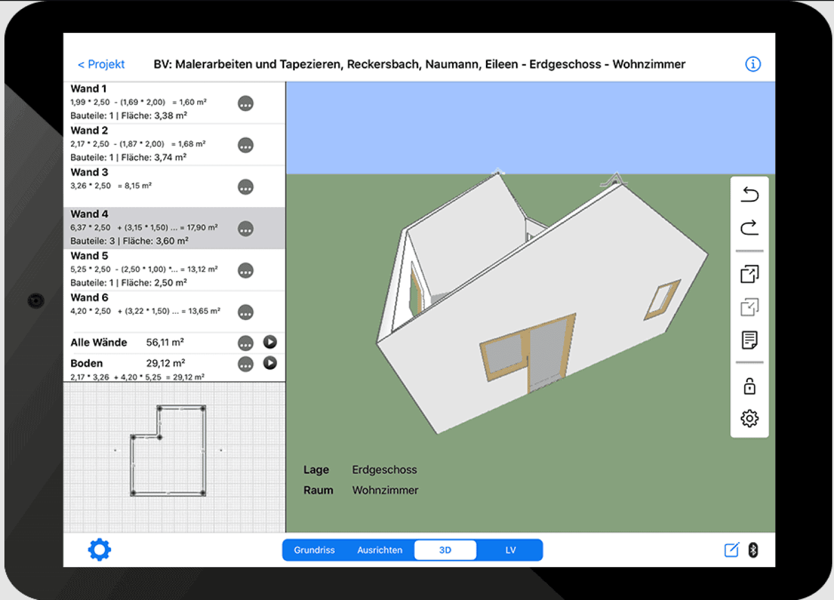Undo the last action

pyautogui.click(x=750, y=194)
